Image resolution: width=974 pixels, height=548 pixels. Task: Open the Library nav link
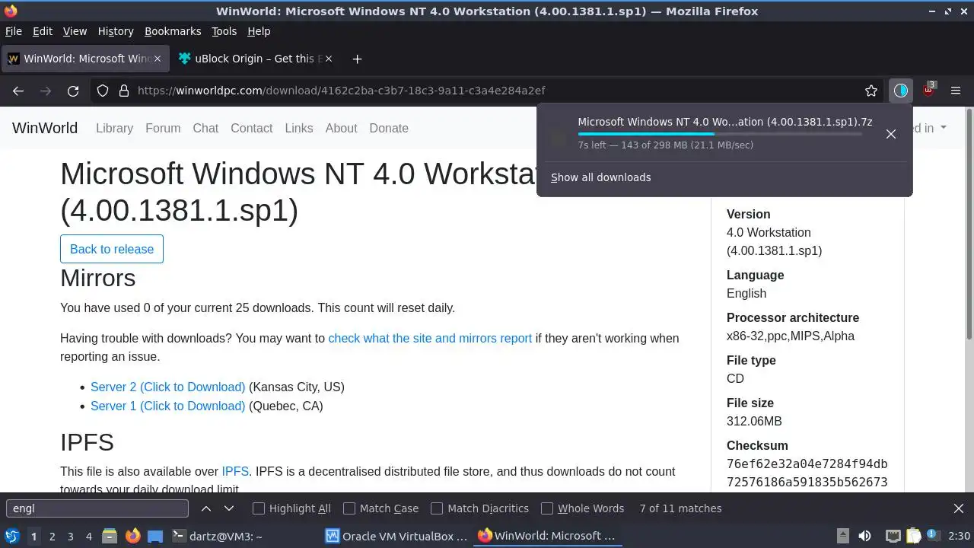point(114,128)
